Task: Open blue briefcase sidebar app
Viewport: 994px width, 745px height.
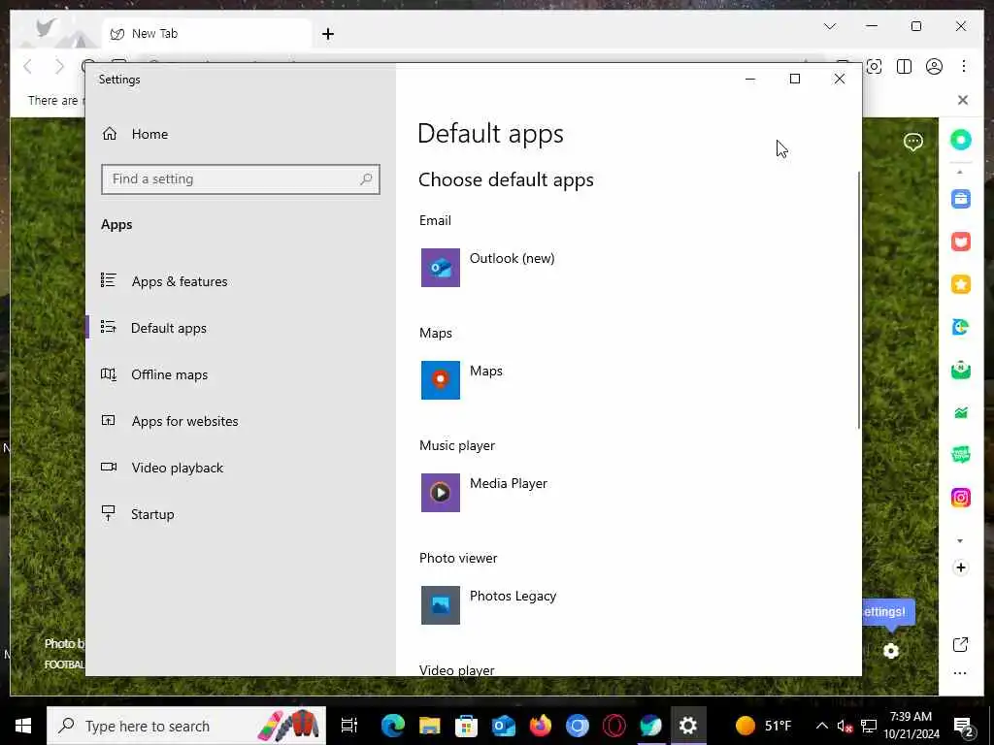Action: [960, 199]
